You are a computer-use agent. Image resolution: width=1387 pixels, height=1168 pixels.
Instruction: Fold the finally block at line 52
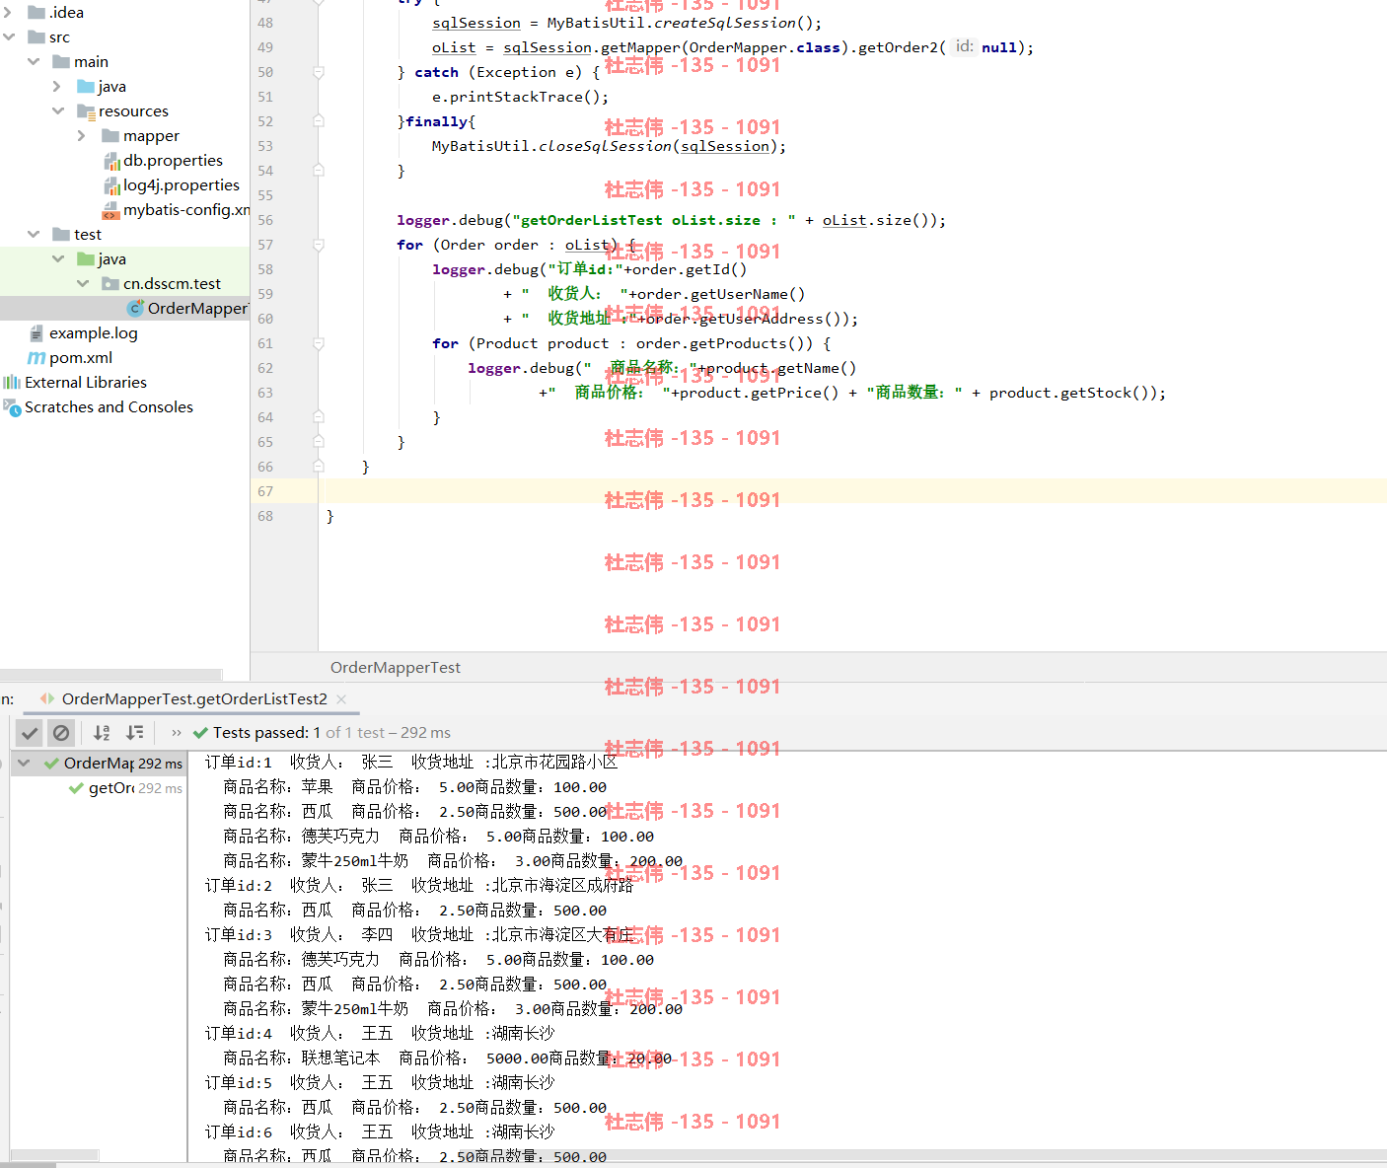pyautogui.click(x=319, y=121)
